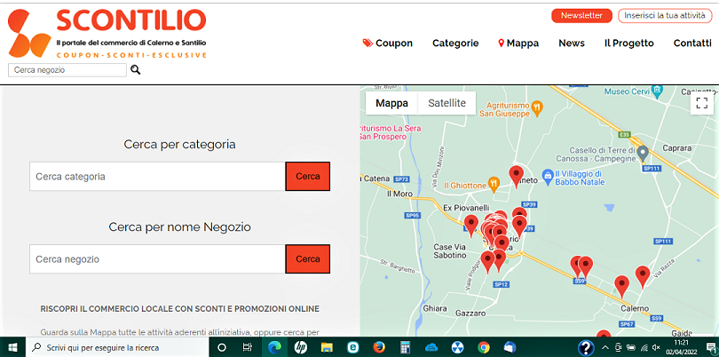Click the 'Ghiara' map label
This screenshot has height=357, width=719.
435,308
